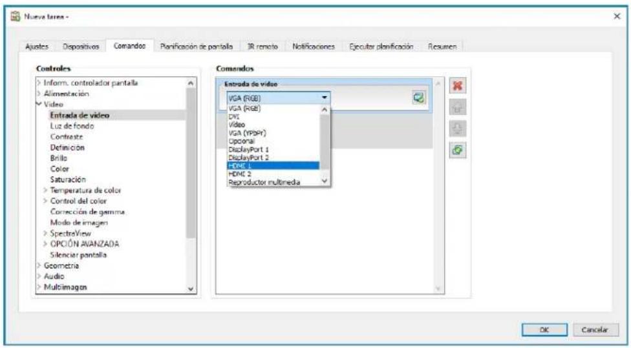Choose Vídeo from the dropdown list

[273, 125]
